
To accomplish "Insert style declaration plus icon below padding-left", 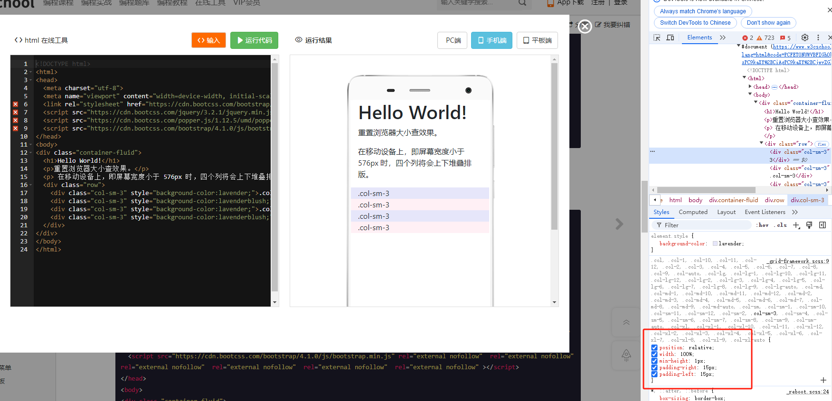I will [x=823, y=380].
